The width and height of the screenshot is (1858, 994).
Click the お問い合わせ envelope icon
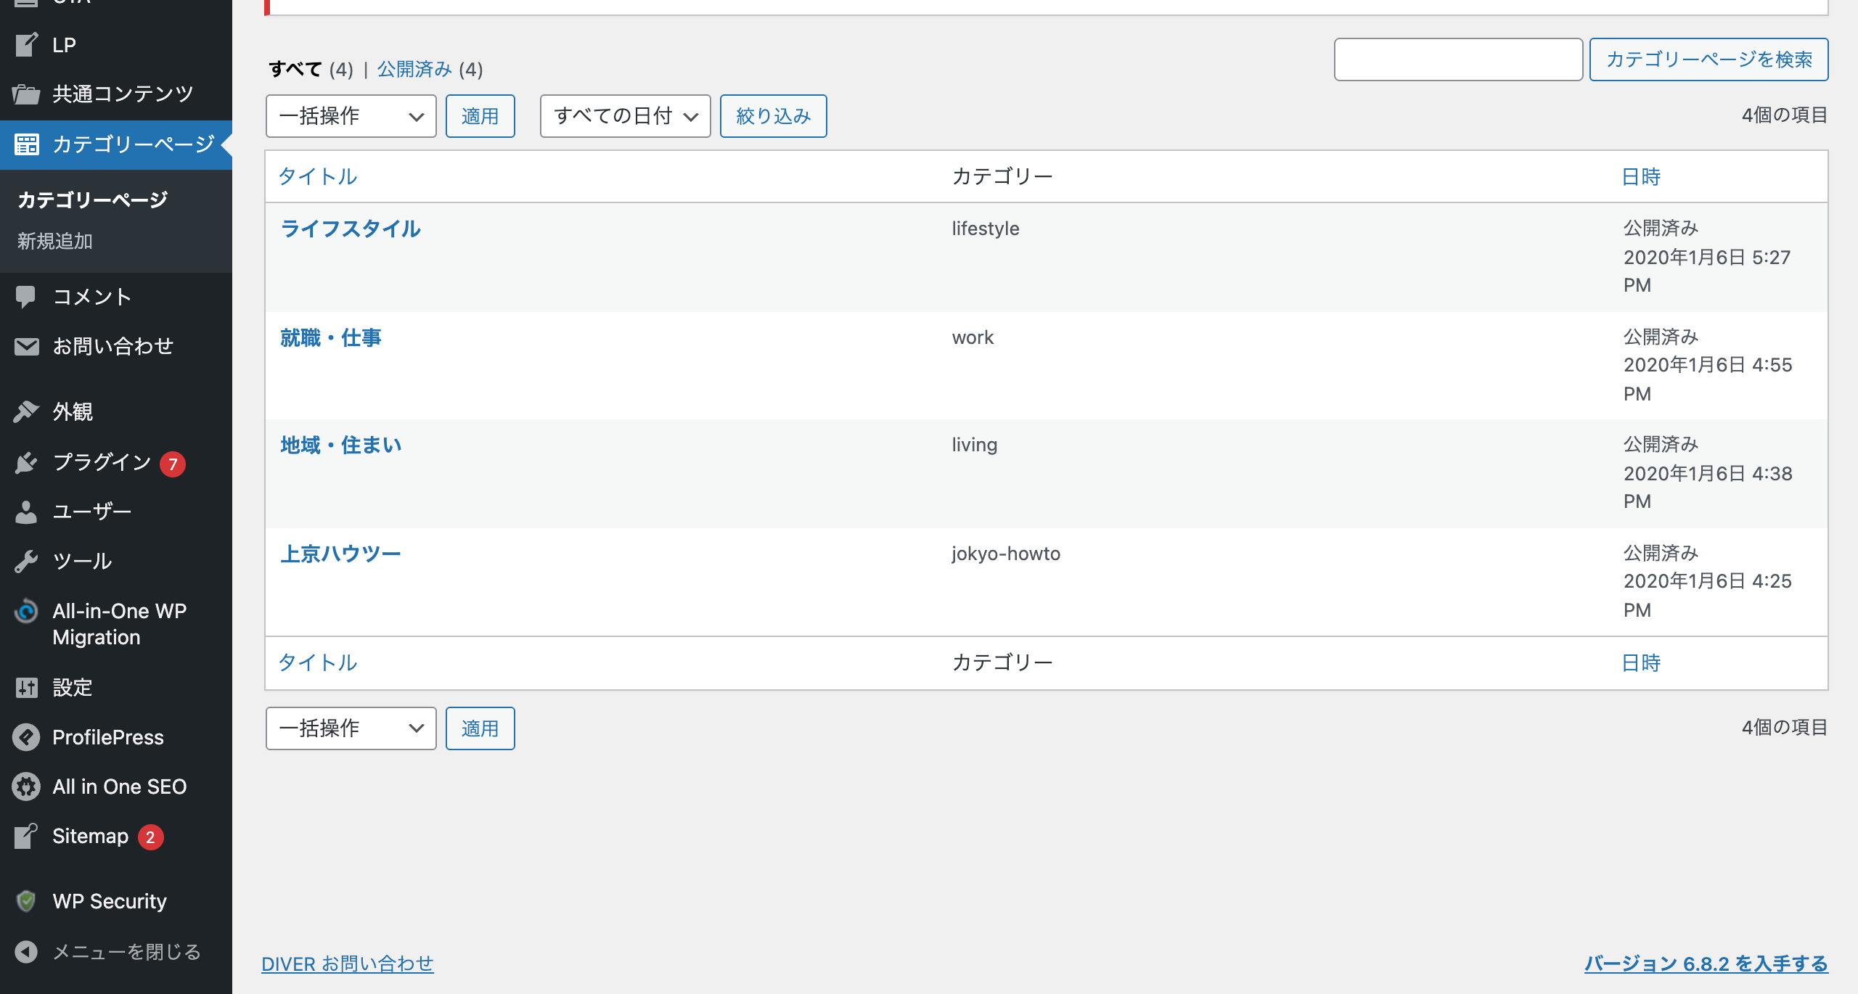[x=26, y=347]
